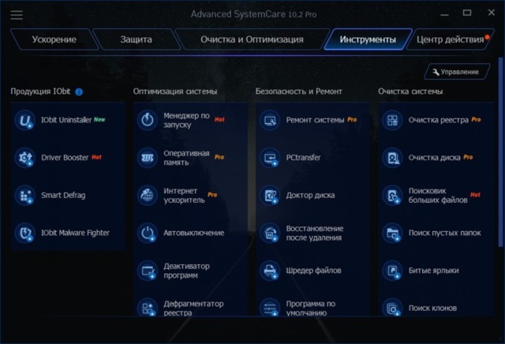Open IObit Malware Fighter icon
Screen dimensions: 505x344
[26, 233]
